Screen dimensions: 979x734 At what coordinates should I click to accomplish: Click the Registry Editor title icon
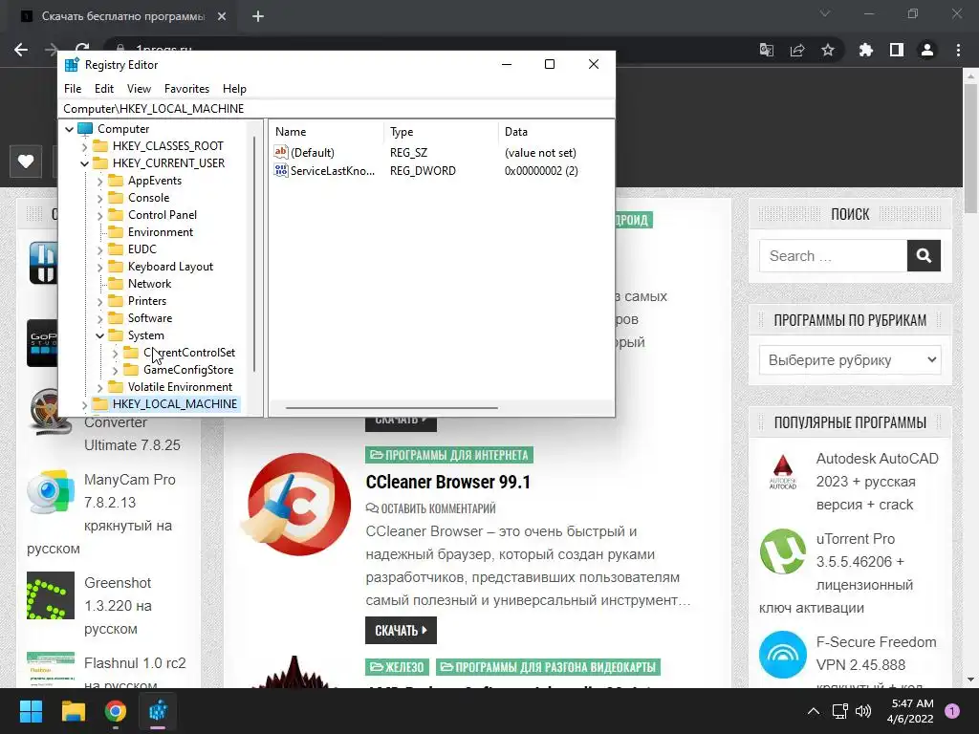tap(72, 64)
